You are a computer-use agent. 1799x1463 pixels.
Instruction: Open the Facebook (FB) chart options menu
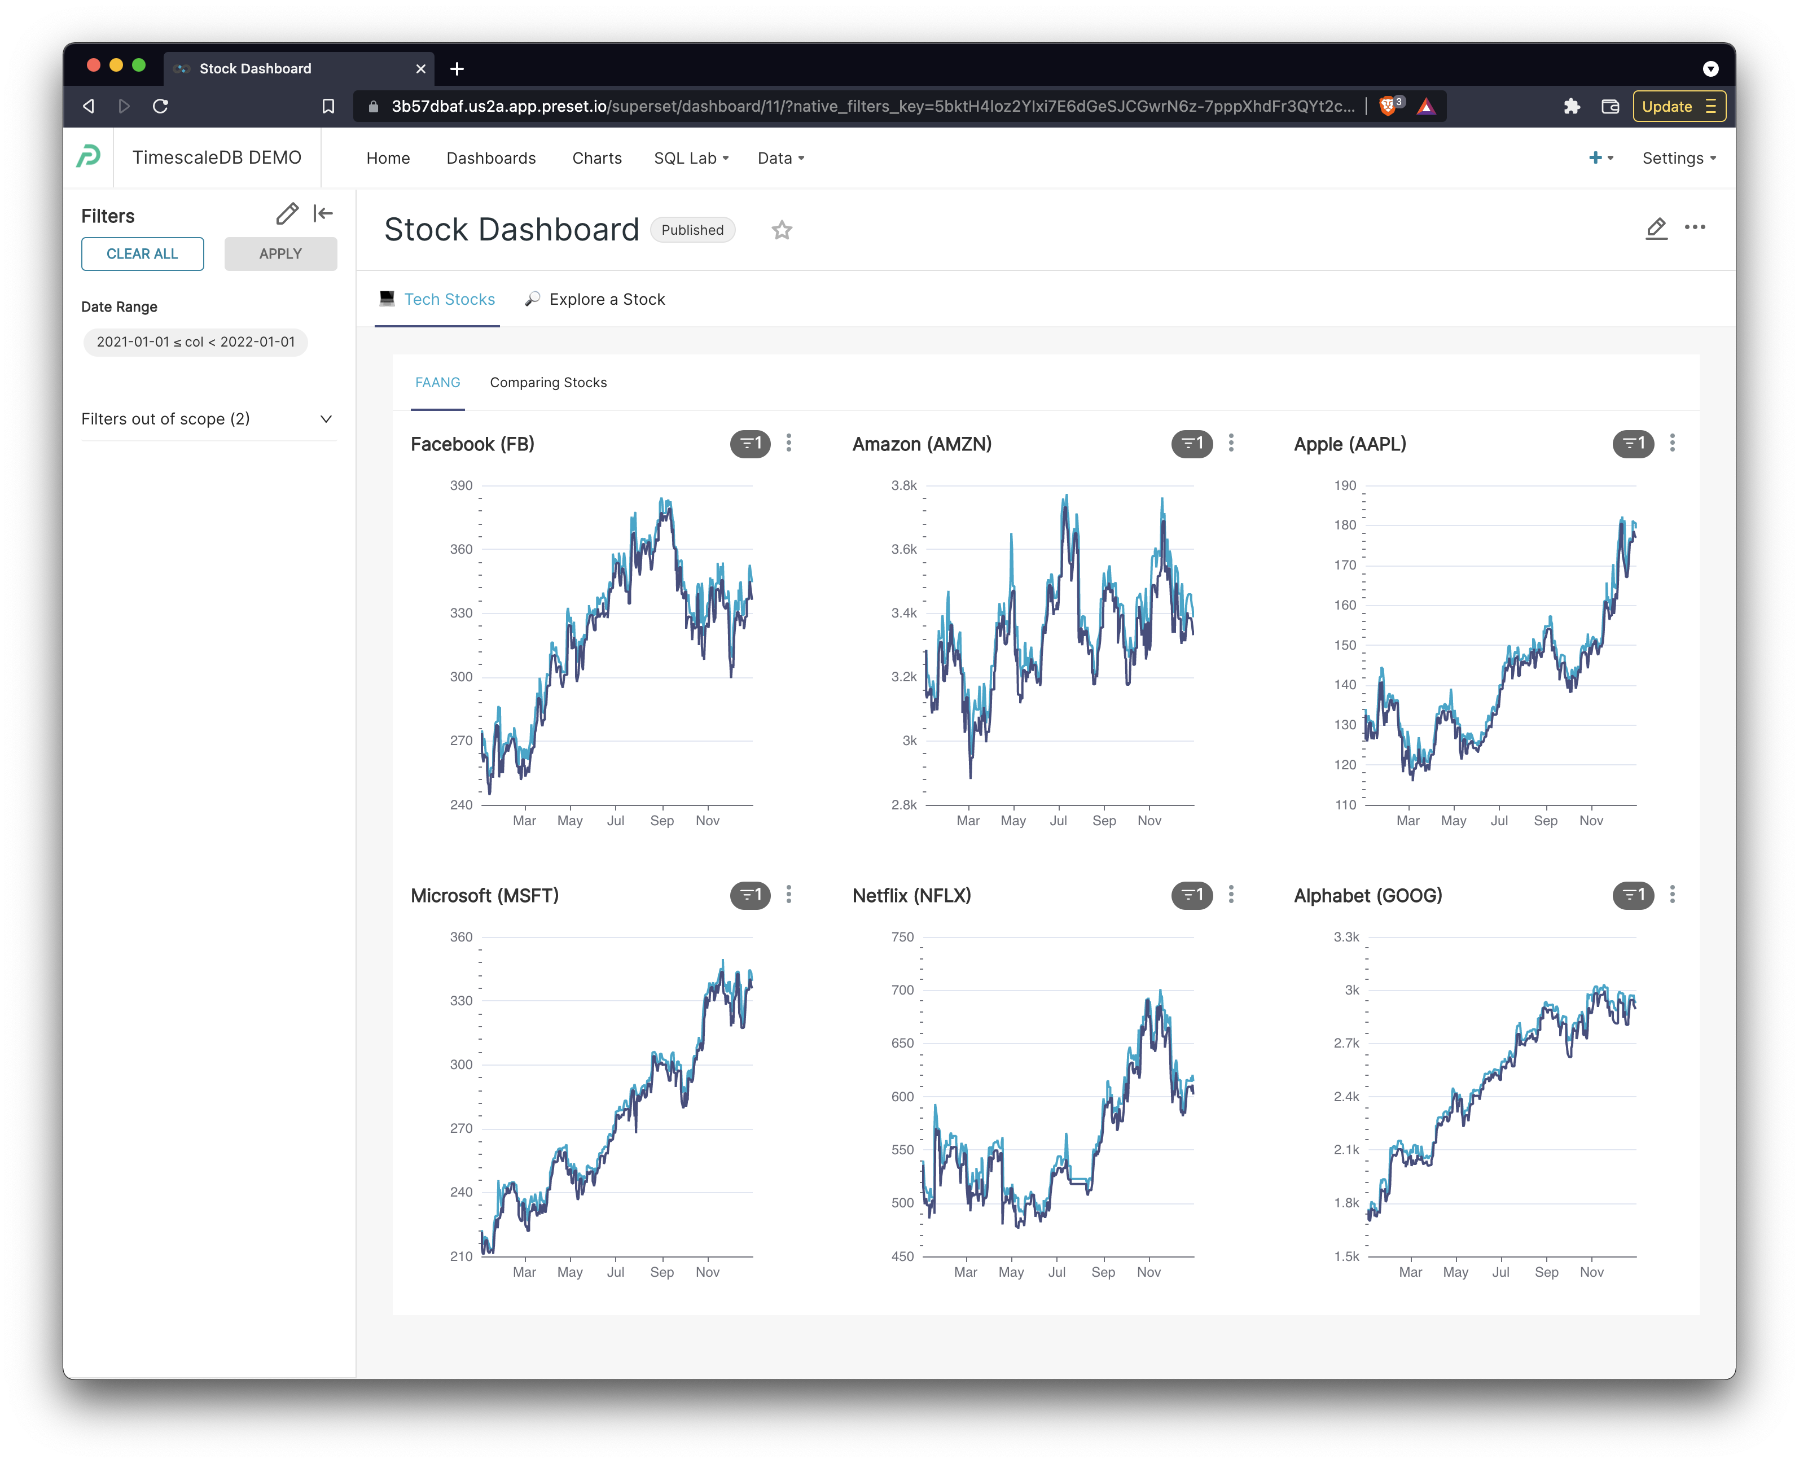(789, 443)
